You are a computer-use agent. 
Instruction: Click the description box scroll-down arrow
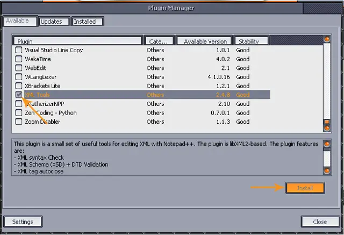(327, 170)
